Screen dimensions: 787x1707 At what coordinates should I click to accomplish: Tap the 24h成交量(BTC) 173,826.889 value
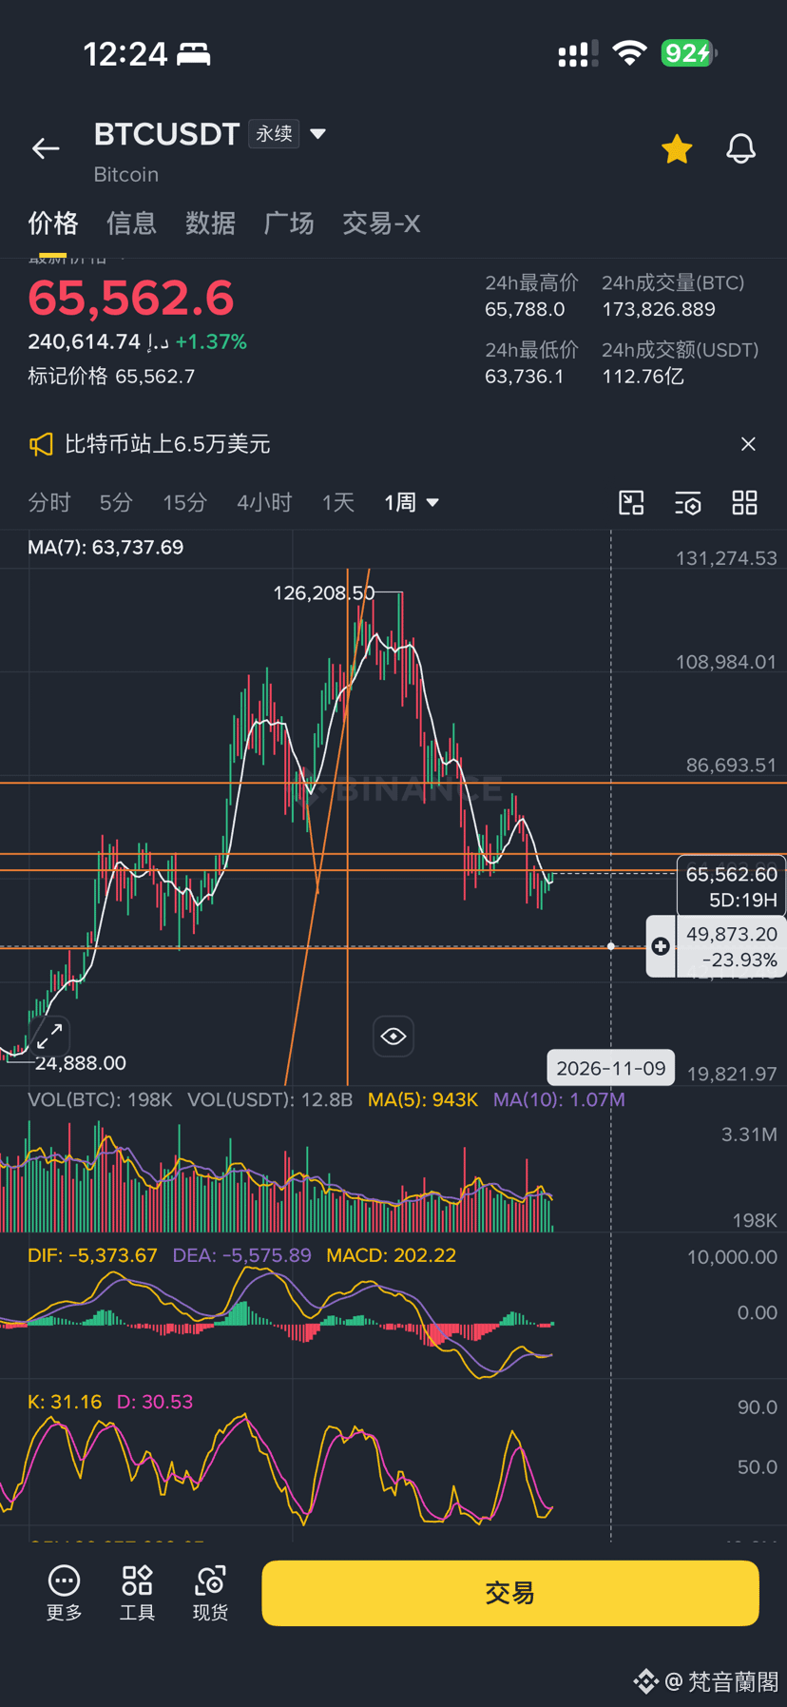tap(659, 310)
